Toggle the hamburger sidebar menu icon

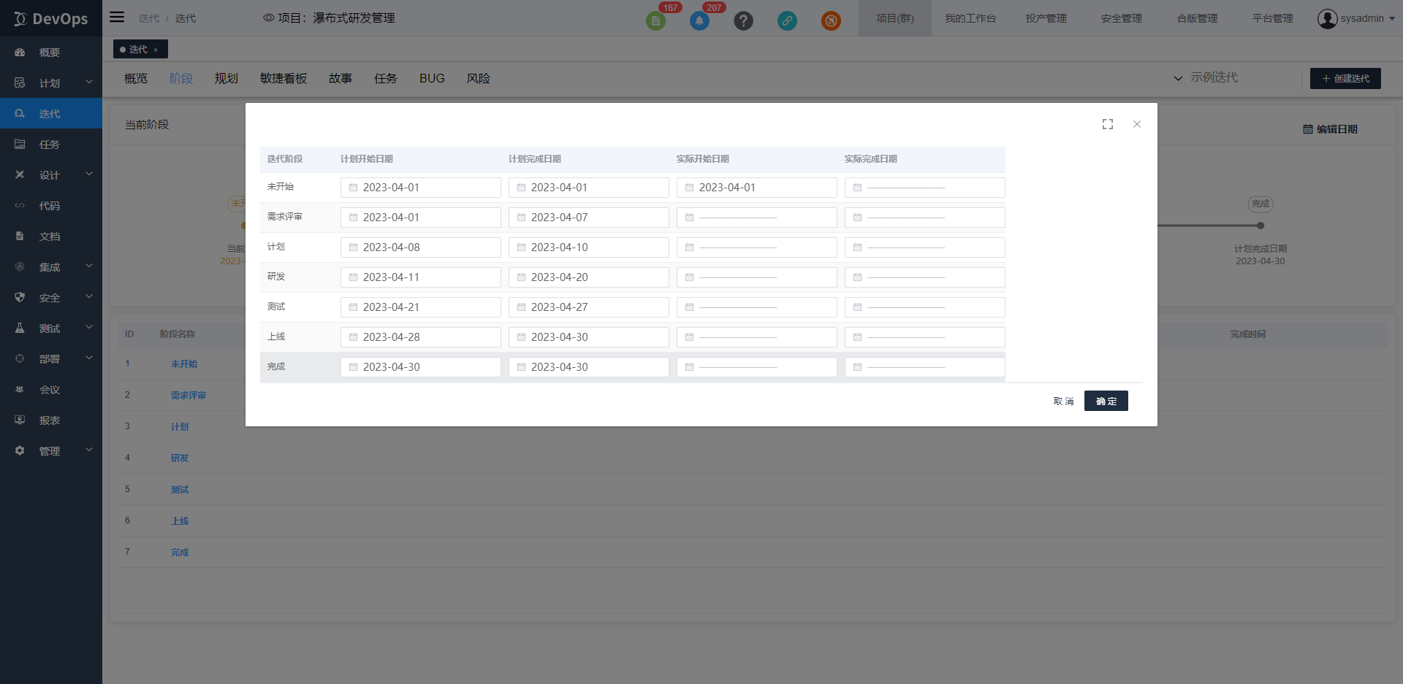pos(117,17)
